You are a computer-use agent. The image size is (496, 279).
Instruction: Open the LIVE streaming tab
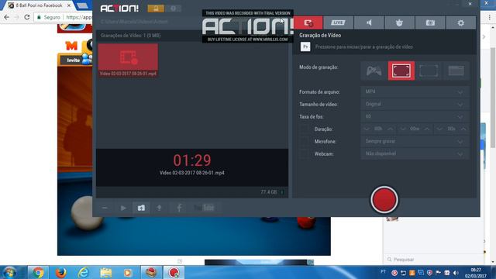pyautogui.click(x=338, y=22)
